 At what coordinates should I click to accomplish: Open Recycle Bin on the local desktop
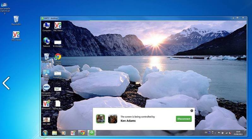tap(16, 20)
